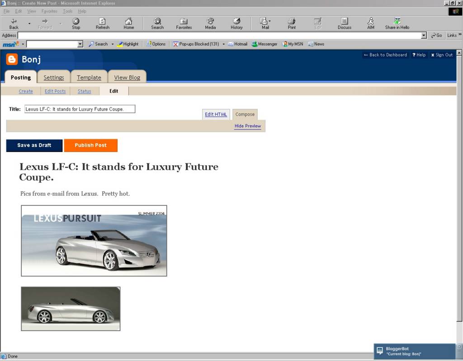Click the Hide Preview link
This screenshot has width=463, height=361.
coord(248,126)
